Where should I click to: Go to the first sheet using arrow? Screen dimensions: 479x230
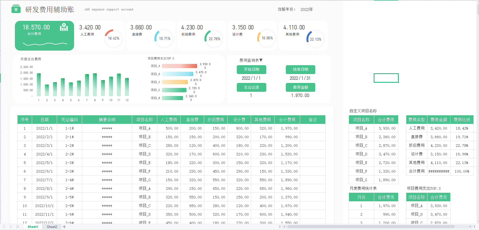pos(4,227)
